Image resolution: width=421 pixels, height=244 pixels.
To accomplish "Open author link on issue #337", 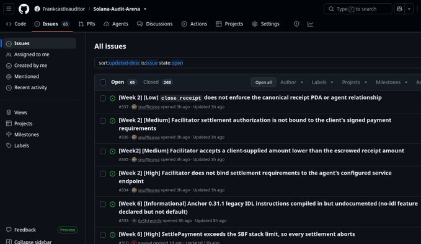I will tap(148, 107).
